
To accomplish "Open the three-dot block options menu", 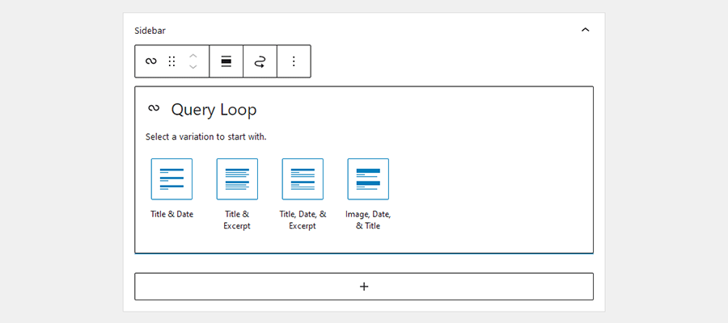I will [294, 61].
